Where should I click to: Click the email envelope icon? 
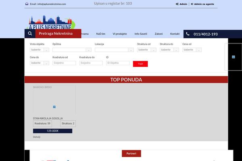pyautogui.click(x=27, y=4)
